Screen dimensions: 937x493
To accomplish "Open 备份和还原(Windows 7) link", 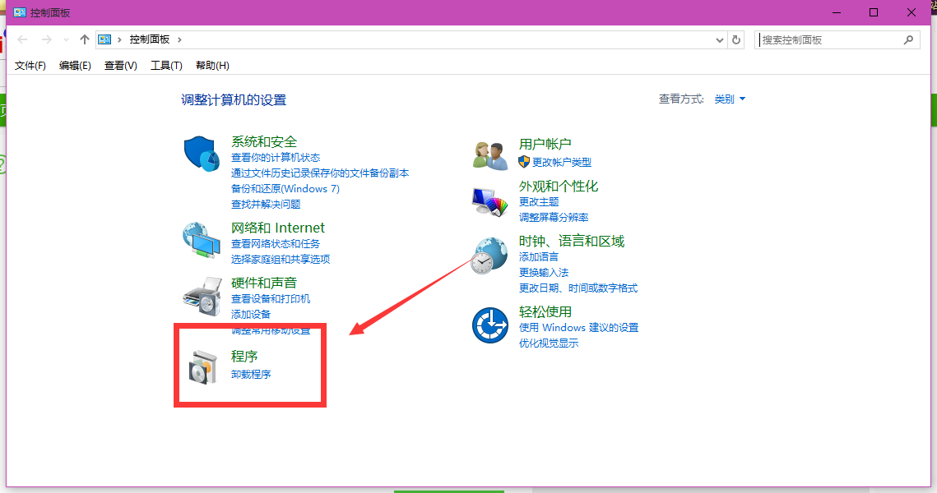I will 285,189.
